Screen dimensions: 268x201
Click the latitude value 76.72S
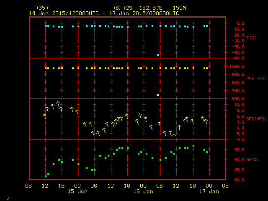tap(122, 8)
